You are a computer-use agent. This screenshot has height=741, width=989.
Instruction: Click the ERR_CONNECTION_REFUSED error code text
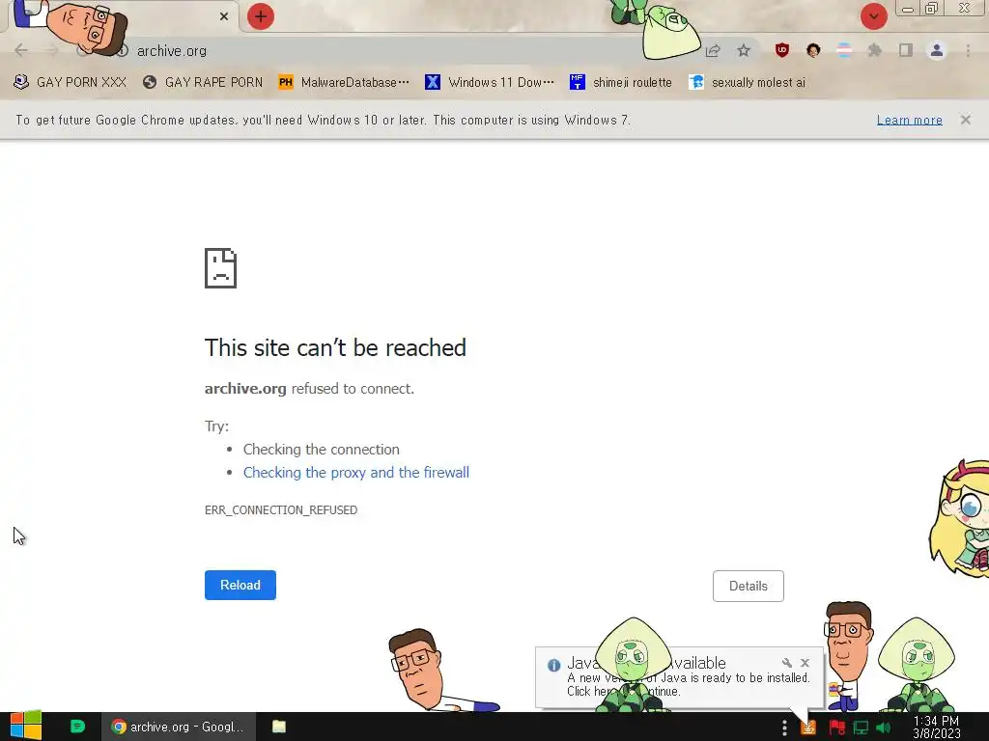281,509
